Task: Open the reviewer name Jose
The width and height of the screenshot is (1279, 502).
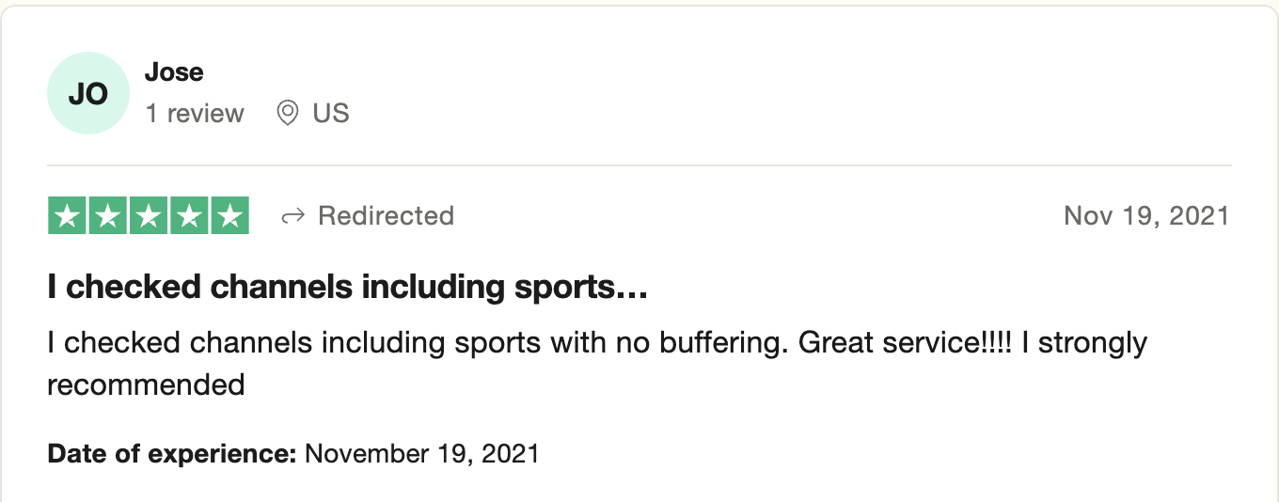Action: coord(174,72)
